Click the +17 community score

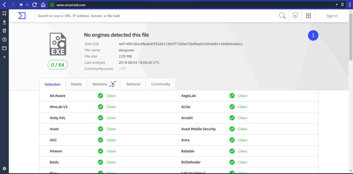(x=122, y=69)
